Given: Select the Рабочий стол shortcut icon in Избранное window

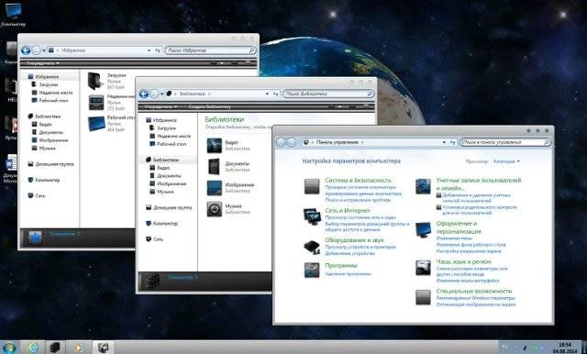Looking at the screenshot, I should (x=96, y=124).
